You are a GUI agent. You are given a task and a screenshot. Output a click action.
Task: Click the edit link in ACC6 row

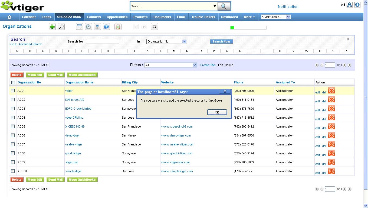point(317,137)
